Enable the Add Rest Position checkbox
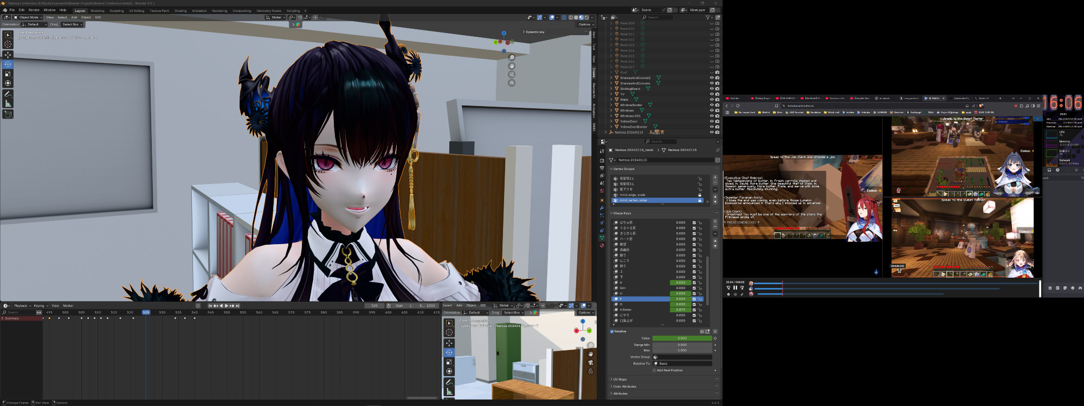1084x406 pixels. coord(654,370)
